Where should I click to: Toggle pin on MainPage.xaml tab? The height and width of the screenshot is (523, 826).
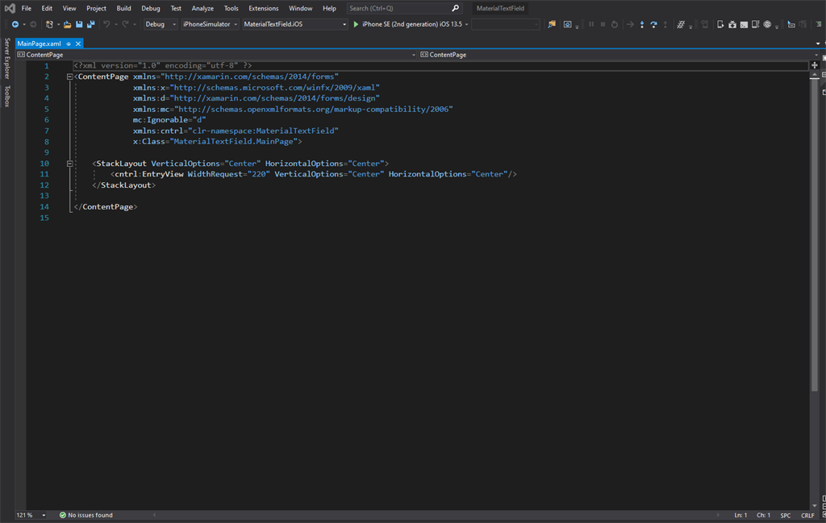point(69,44)
